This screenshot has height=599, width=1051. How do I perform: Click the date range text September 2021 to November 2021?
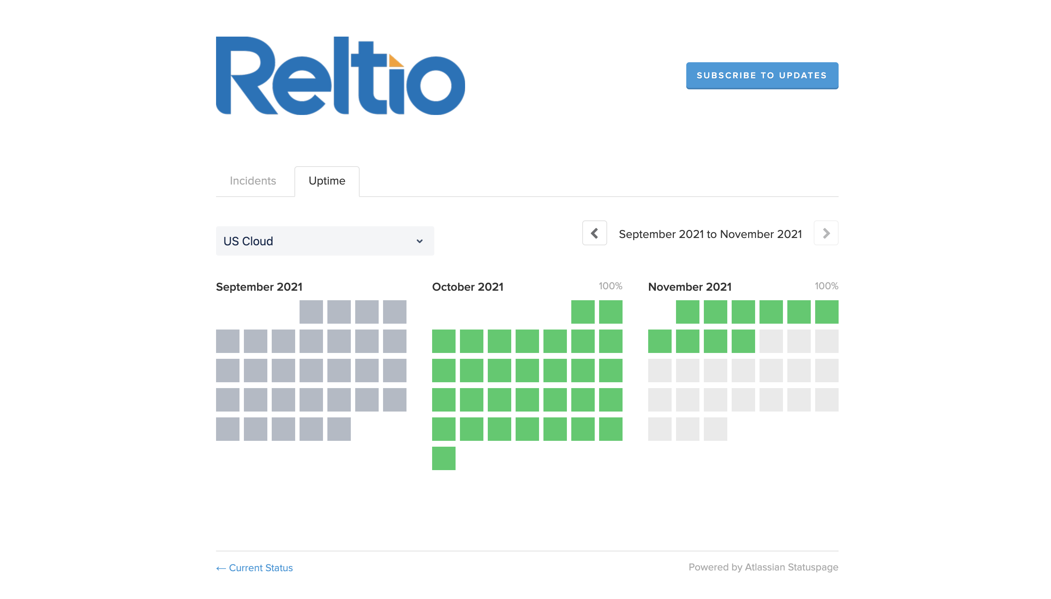[710, 234]
